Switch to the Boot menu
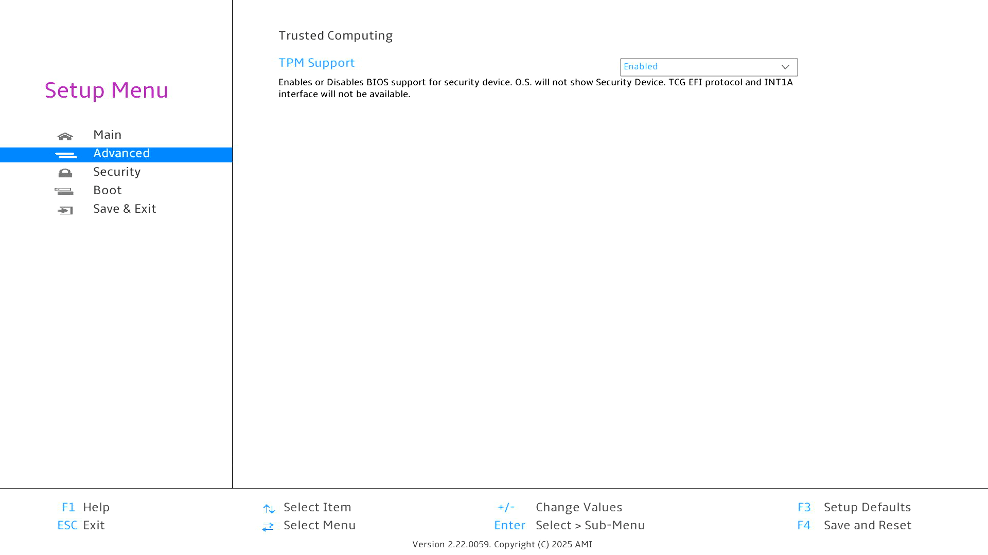The image size is (988, 555). 108,190
